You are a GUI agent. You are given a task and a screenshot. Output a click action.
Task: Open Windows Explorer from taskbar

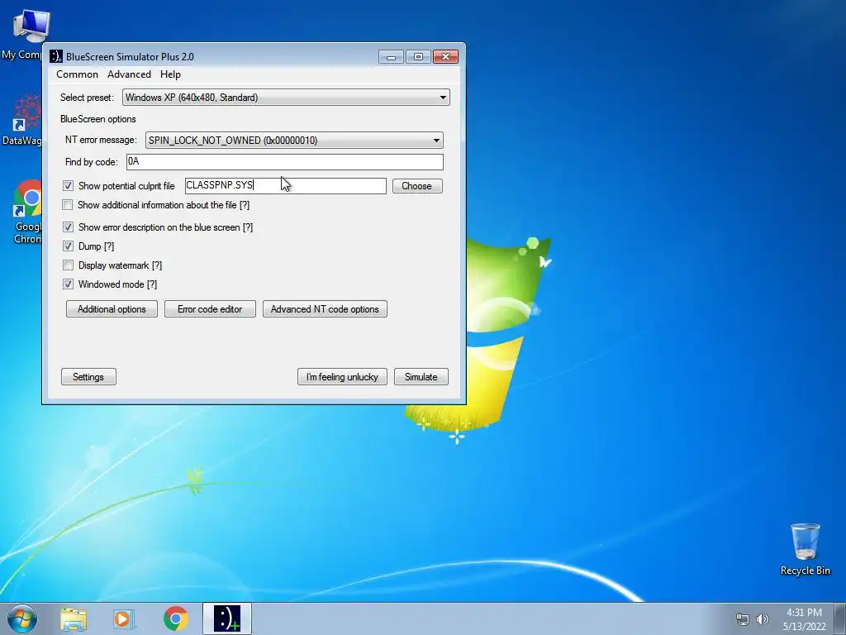[x=74, y=618]
